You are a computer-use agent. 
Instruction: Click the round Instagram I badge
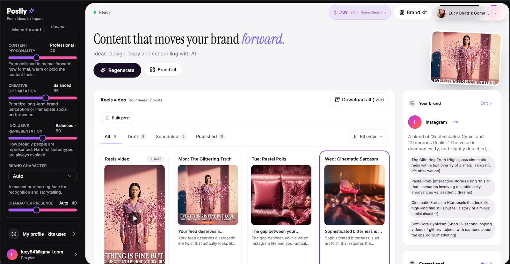click(415, 122)
